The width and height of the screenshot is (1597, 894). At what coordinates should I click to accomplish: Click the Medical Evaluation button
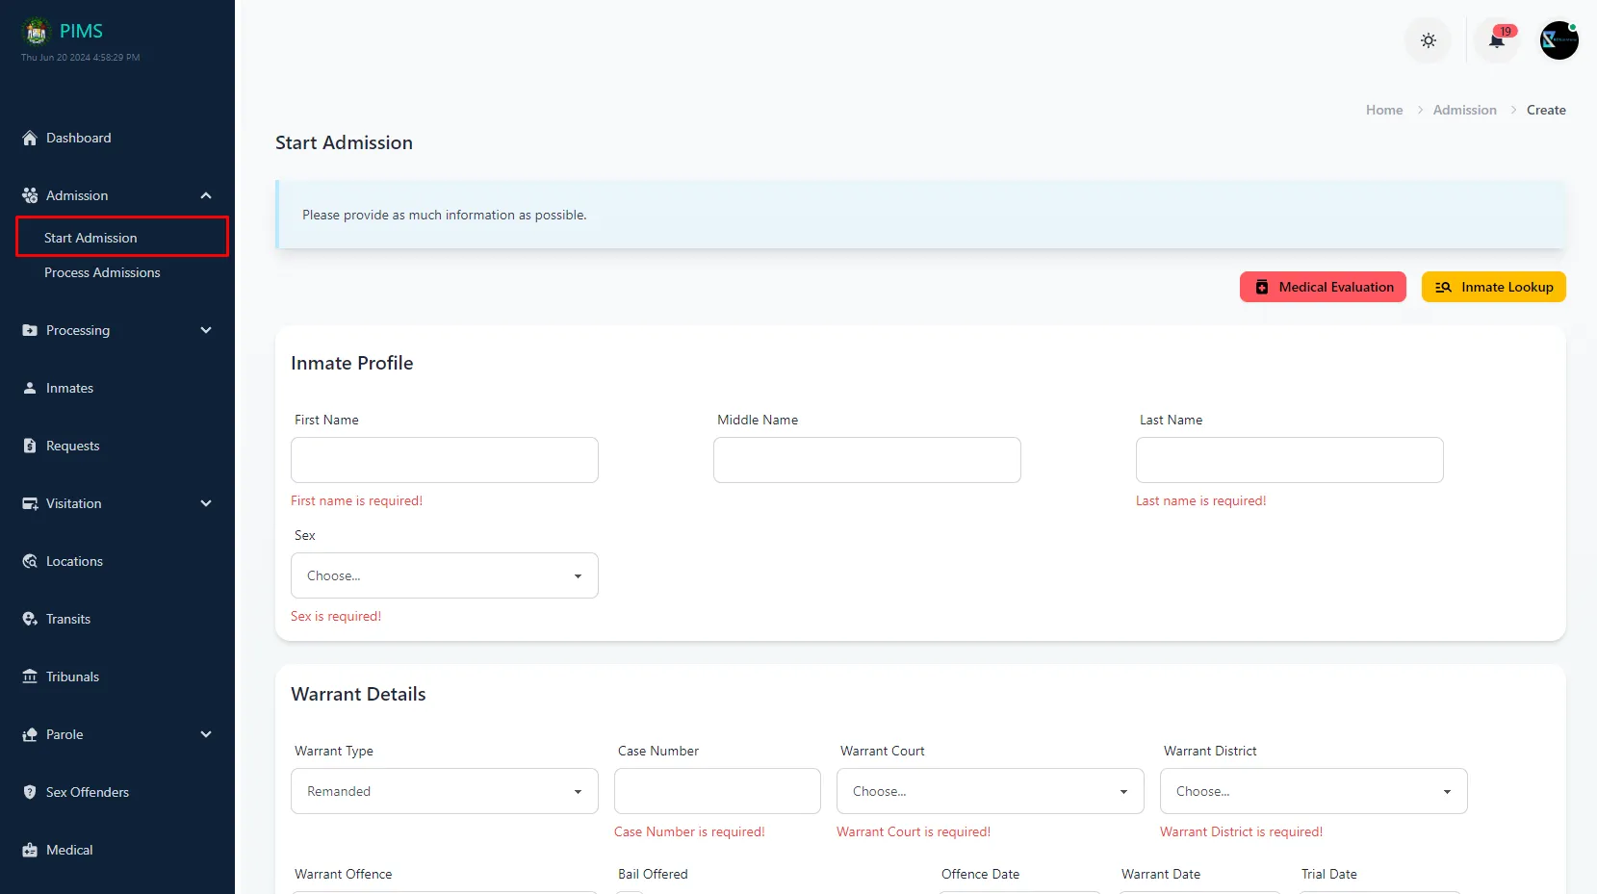(x=1323, y=287)
